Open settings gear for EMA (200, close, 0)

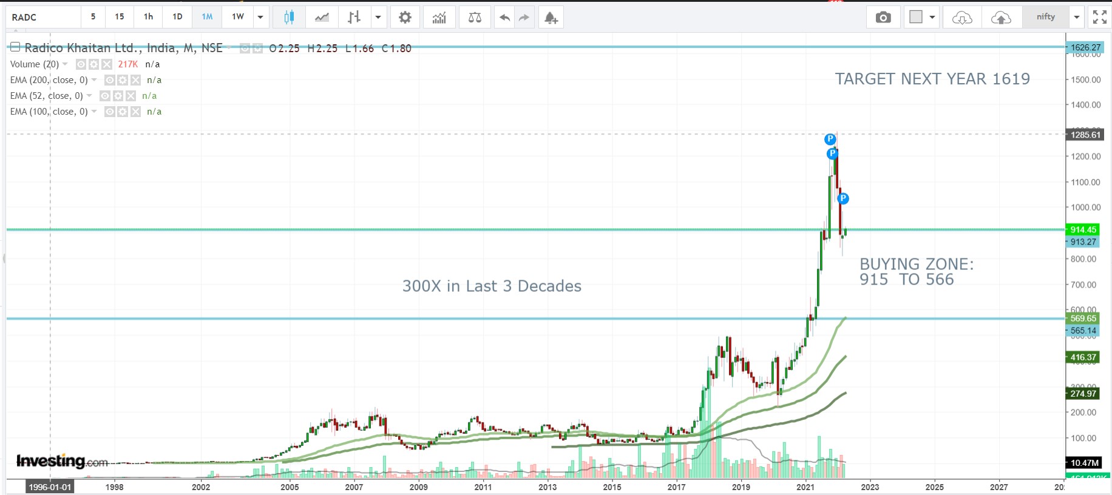[x=123, y=80]
